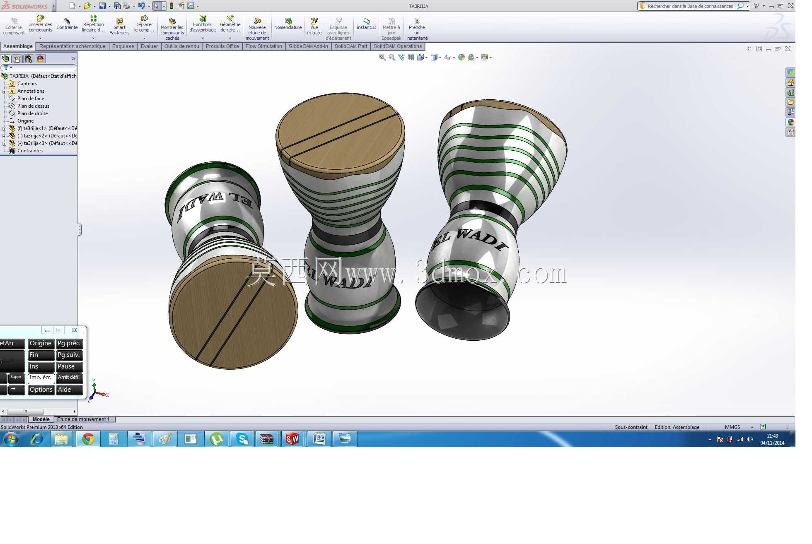This screenshot has width=812, height=544.
Task: Click the Open file folder icon
Action: [x=87, y=6]
